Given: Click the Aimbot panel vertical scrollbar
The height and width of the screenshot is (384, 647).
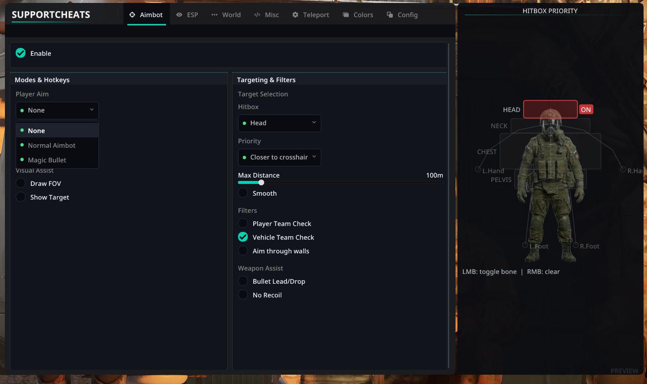Looking at the screenshot, I should [448, 205].
